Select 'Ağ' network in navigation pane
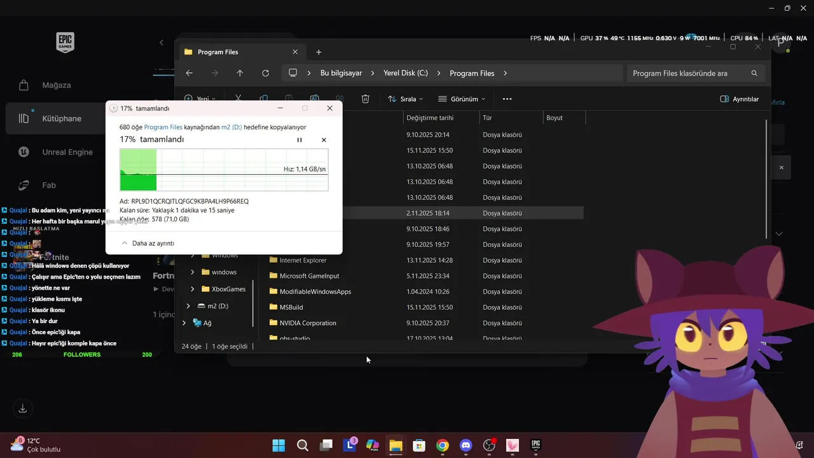Image resolution: width=814 pixels, height=458 pixels. pyautogui.click(x=207, y=323)
